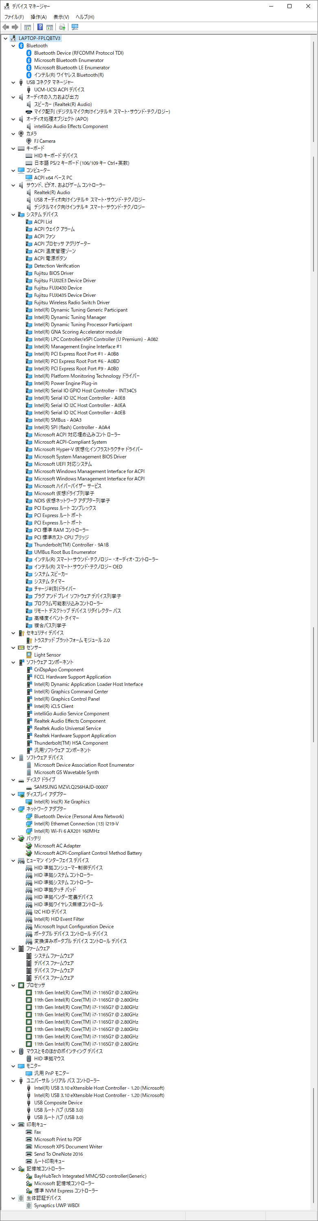This screenshot has height=1221, width=318.
Task: Click the Forward arrow toolbar icon
Action: tap(15, 27)
